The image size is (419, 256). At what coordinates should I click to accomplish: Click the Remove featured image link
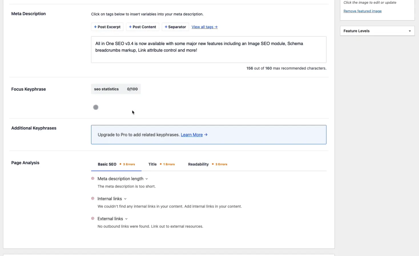point(362,11)
